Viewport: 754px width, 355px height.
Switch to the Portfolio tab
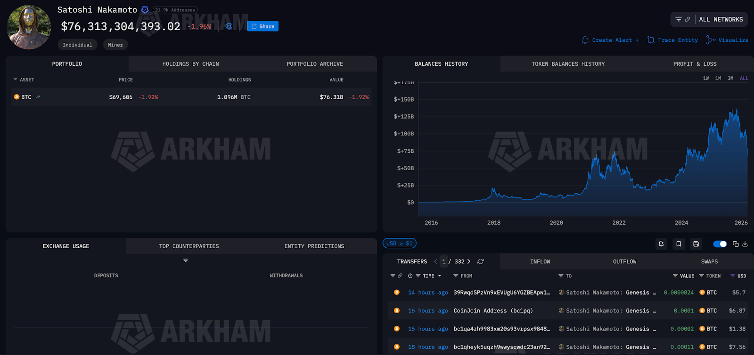tap(67, 64)
